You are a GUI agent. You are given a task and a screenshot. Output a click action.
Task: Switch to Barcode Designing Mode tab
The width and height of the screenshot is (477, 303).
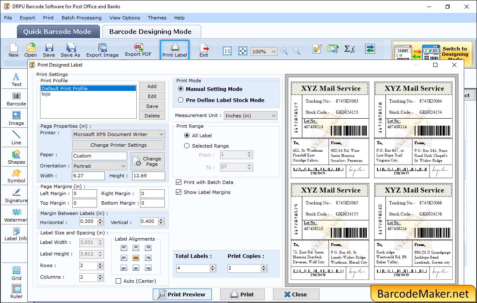(151, 32)
